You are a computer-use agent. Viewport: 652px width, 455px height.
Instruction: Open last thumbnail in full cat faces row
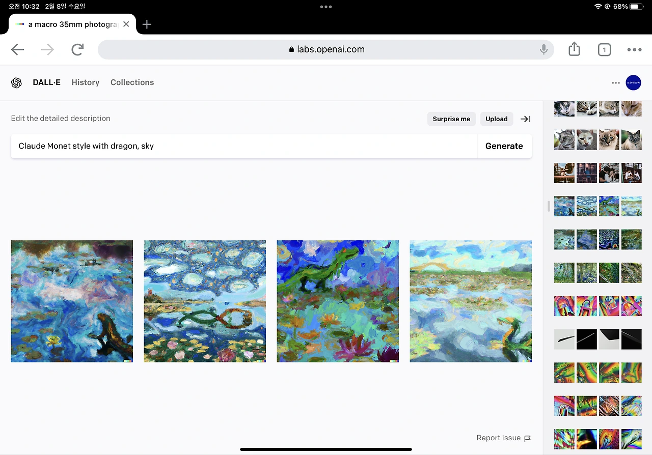[x=632, y=139]
